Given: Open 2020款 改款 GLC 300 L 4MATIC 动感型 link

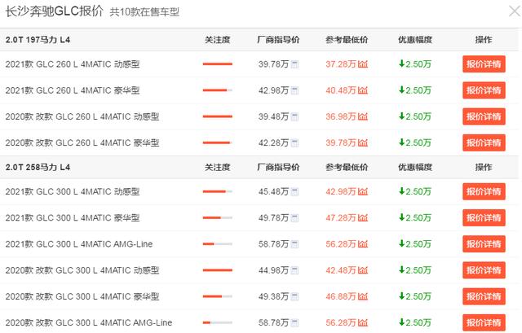Looking at the screenshot, I should [82, 270].
